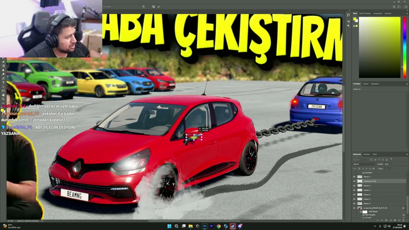Click the vertical hue spectrum slider
The width and height of the screenshot is (409, 230).
click(405, 47)
